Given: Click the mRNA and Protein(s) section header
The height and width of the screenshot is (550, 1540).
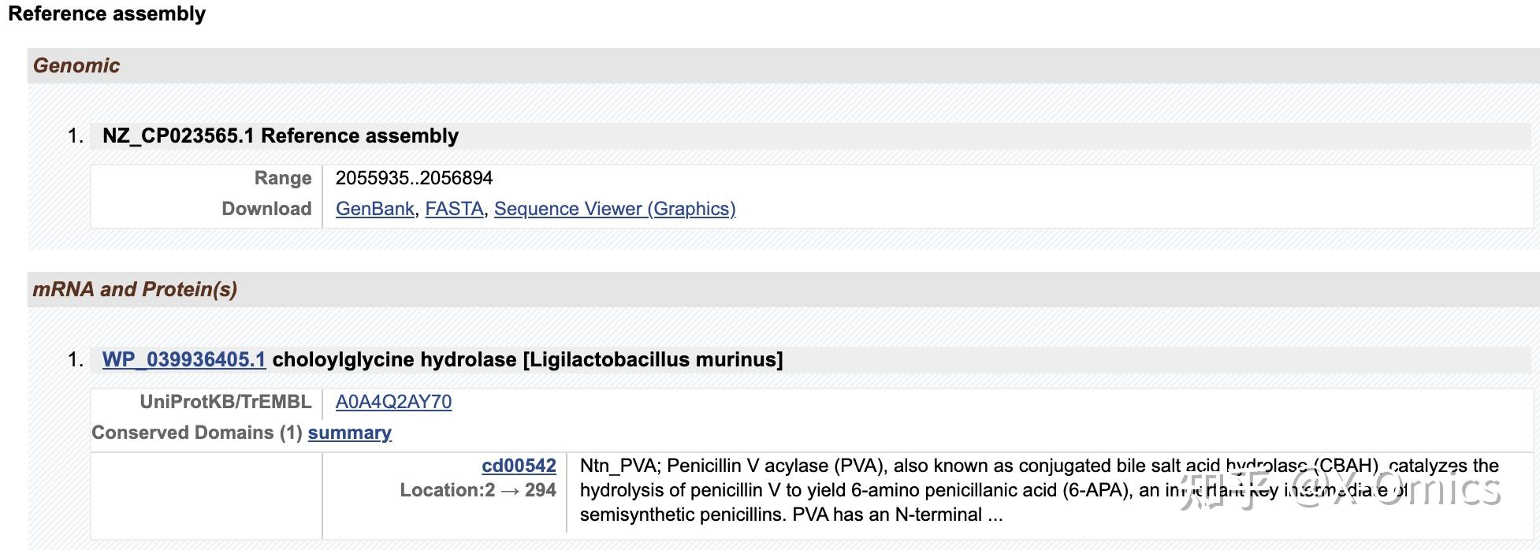Looking at the screenshot, I should pyautogui.click(x=135, y=289).
